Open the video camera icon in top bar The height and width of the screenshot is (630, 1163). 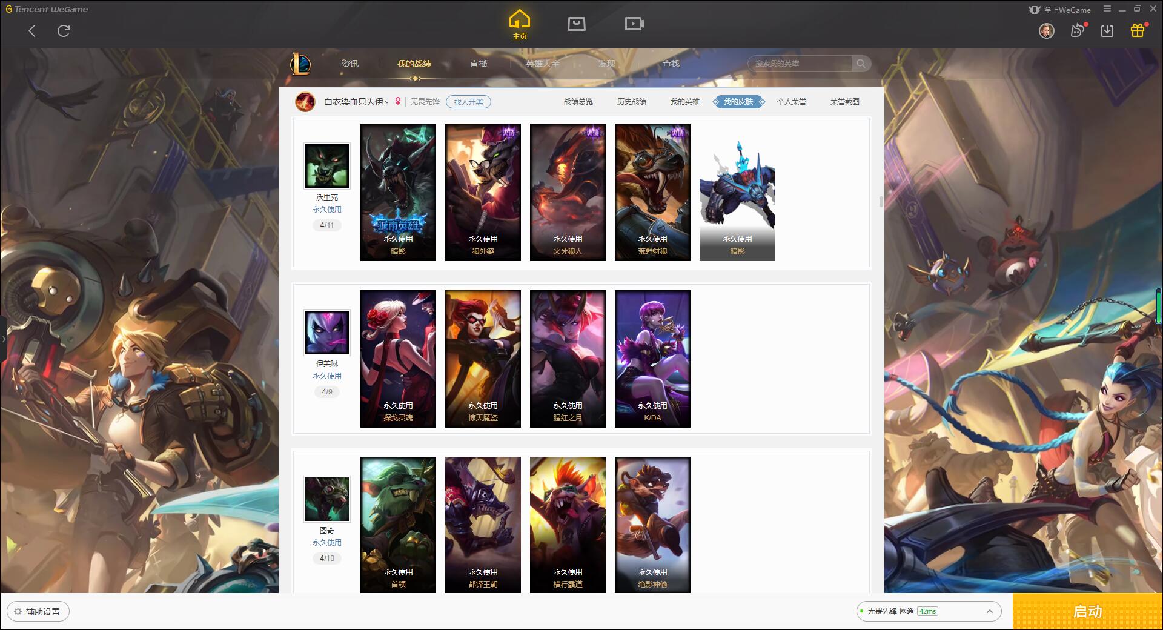(634, 24)
